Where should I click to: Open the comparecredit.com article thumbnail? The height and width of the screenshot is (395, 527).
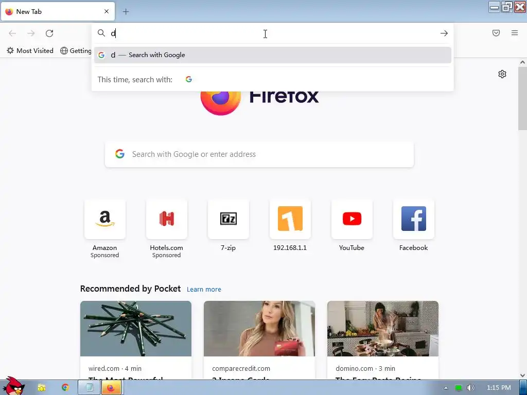click(259, 329)
